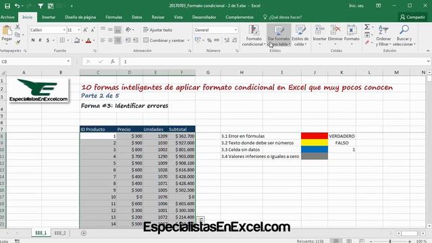Delete cells with Eliminar button
Viewport: 432px width, 243px height.
[335, 36]
